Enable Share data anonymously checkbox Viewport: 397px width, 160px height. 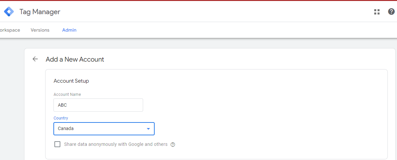click(57, 144)
